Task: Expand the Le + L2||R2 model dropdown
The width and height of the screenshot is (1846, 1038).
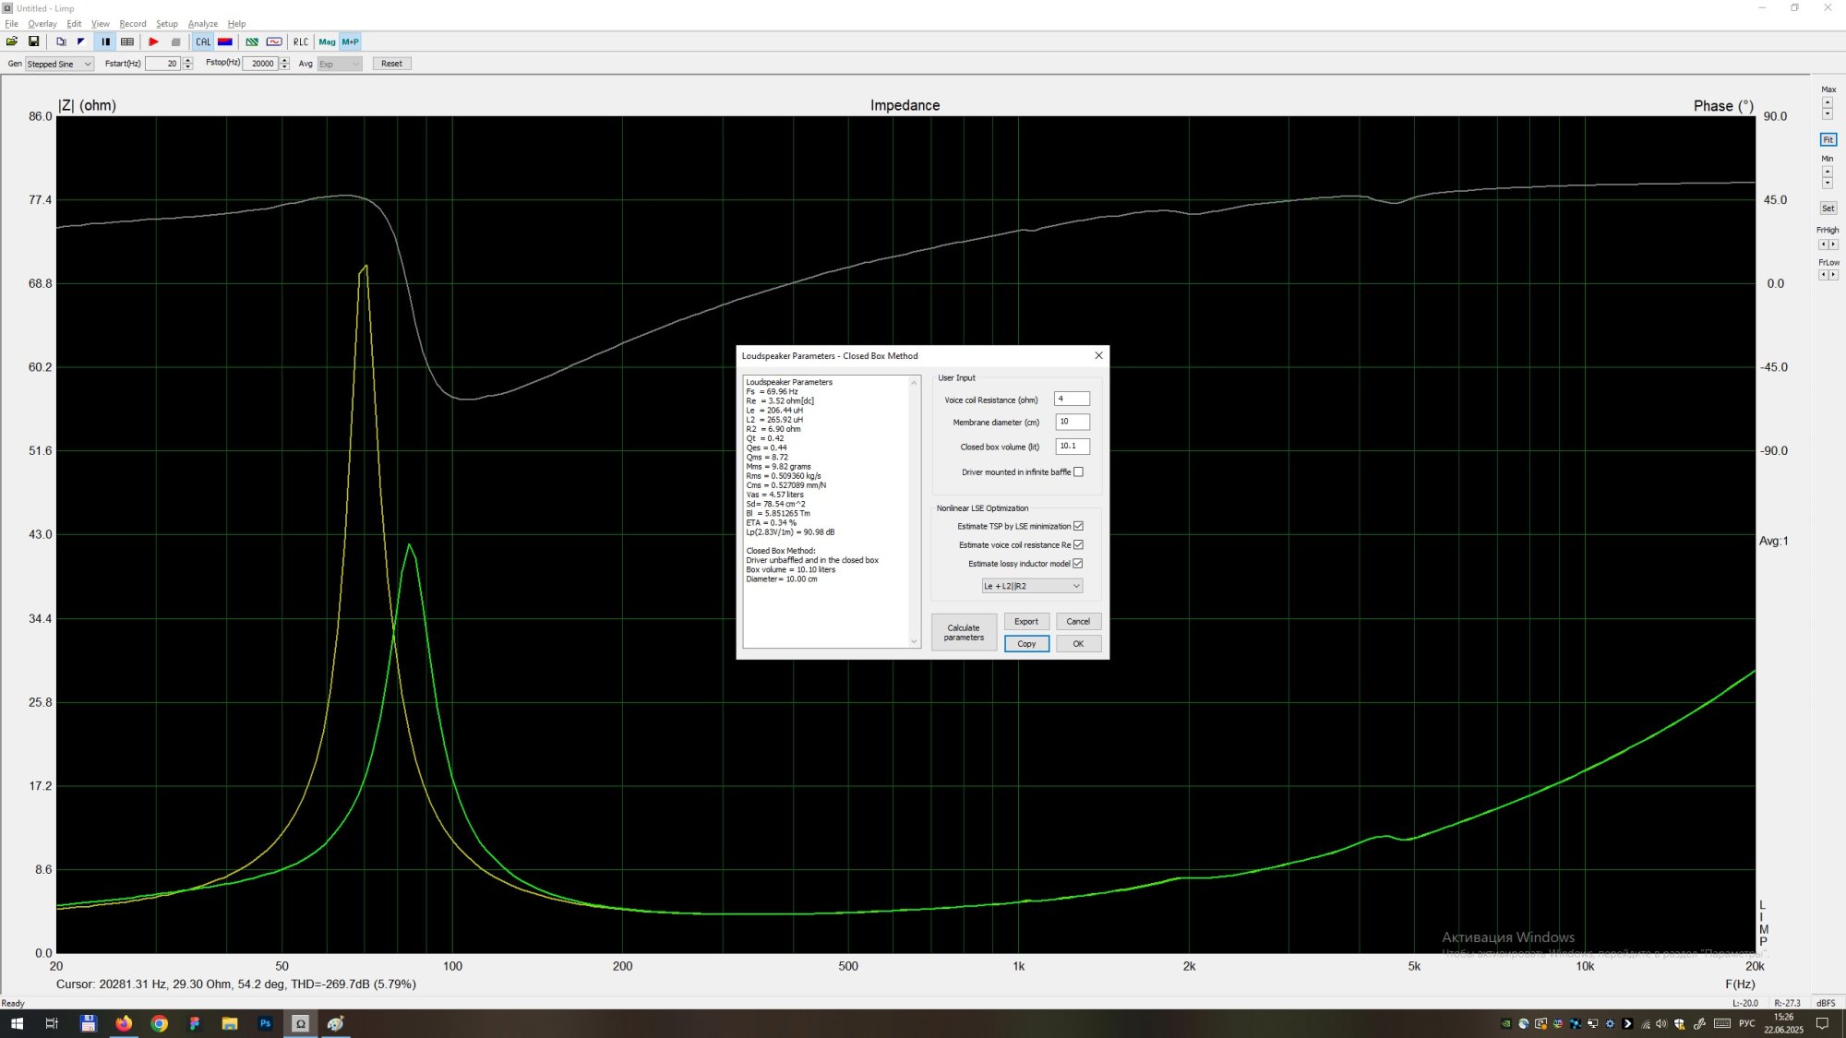Action: [x=1031, y=586]
